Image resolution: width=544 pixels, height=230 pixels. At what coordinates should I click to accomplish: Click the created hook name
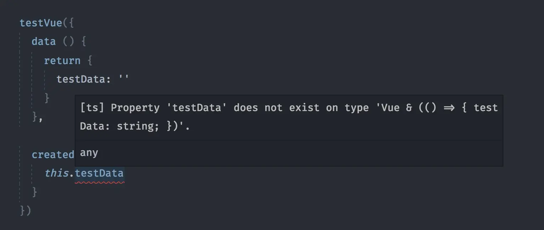[53, 155]
